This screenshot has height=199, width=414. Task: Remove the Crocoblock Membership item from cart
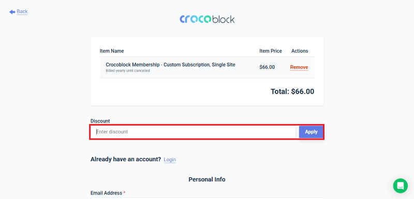tap(299, 67)
